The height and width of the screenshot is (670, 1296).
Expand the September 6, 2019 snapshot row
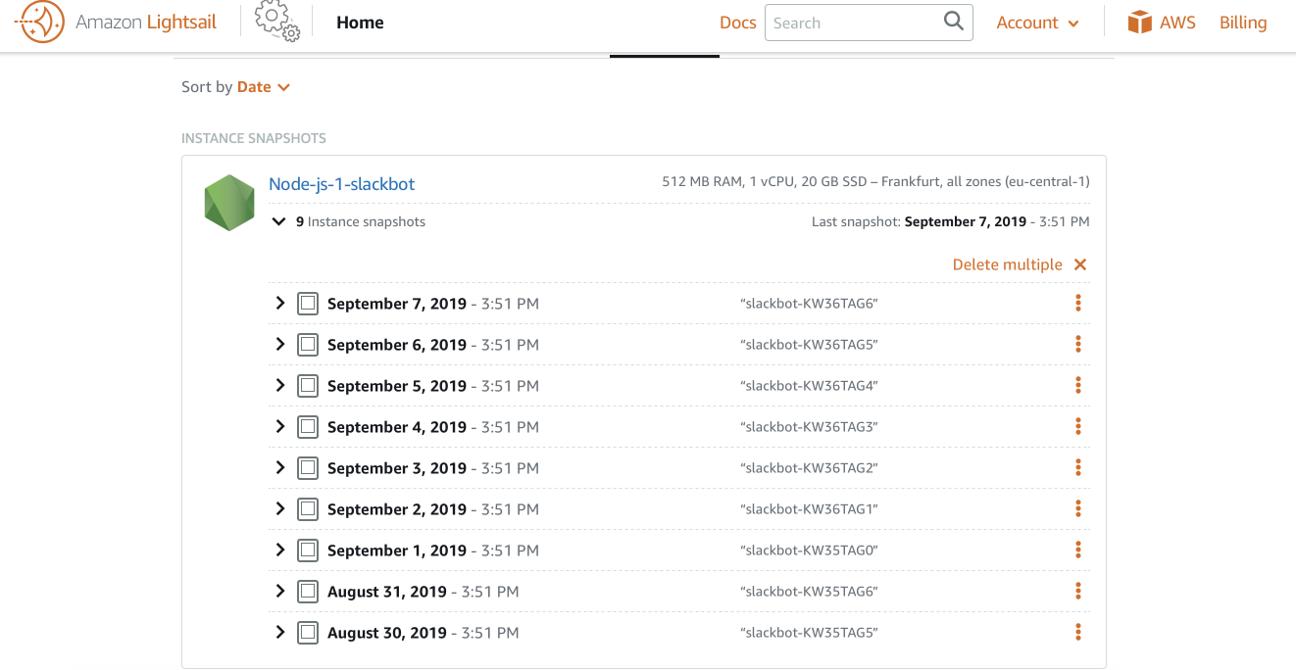point(280,345)
